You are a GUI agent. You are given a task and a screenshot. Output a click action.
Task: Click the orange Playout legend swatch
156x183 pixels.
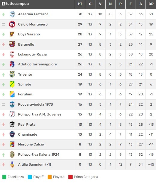click(49, 177)
